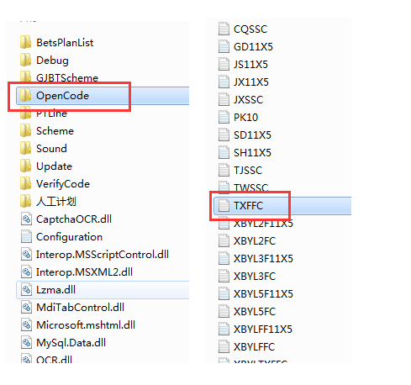Click the Interop.MSScriptControl.dll file name
411x385 pixels.
click(x=103, y=255)
